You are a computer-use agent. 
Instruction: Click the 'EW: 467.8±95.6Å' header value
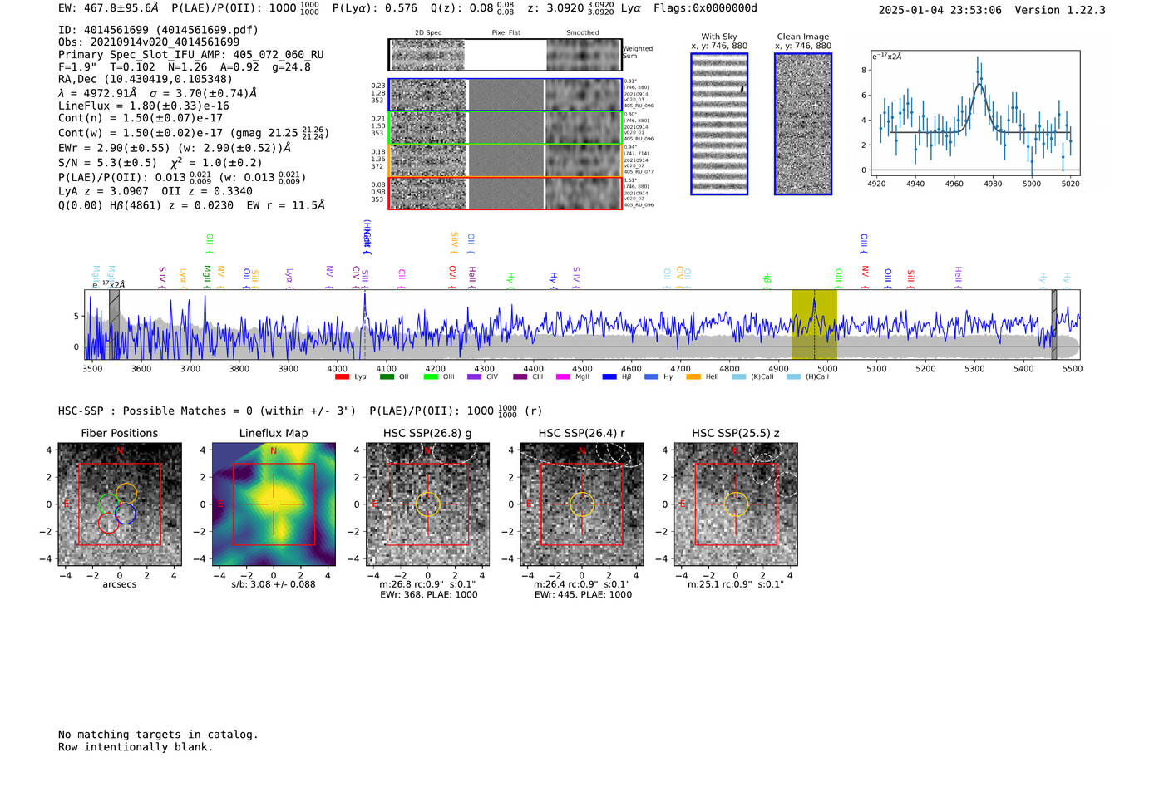pyautogui.click(x=108, y=8)
